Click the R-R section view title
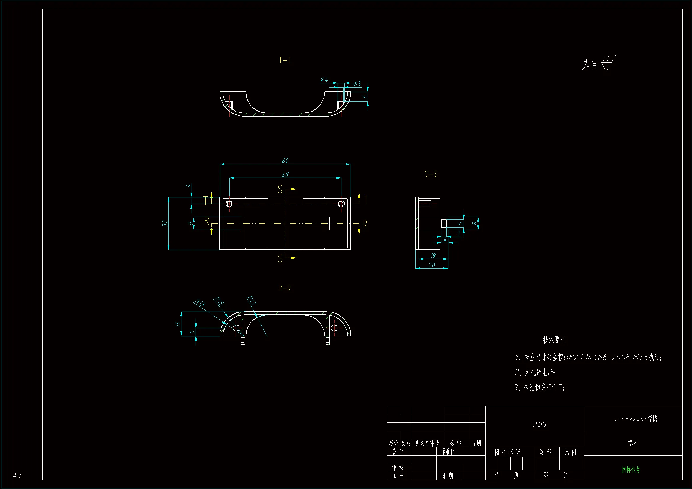 point(284,288)
